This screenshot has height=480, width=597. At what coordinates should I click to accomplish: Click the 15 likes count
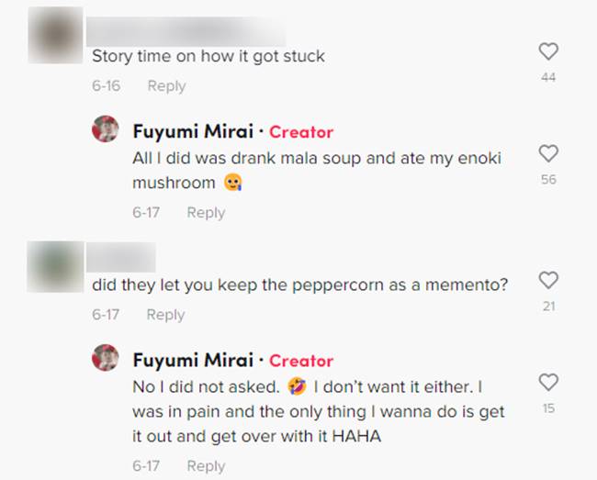click(x=548, y=408)
